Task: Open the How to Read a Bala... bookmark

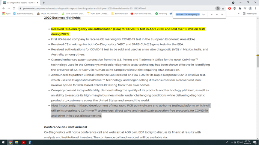Action: coord(142,14)
